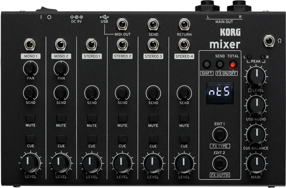Enable CUE on the STEREO 4 channel
The height and width of the screenshot is (188, 286).
(184, 139)
